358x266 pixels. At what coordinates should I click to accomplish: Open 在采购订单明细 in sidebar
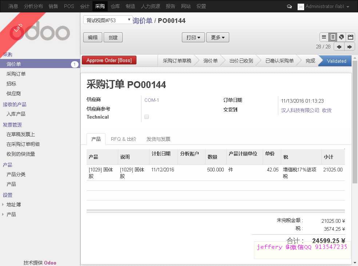click(23, 144)
